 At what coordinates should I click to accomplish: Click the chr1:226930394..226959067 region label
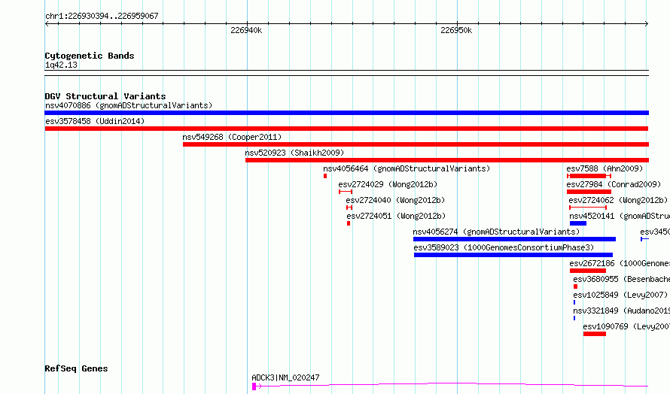pyautogui.click(x=102, y=16)
